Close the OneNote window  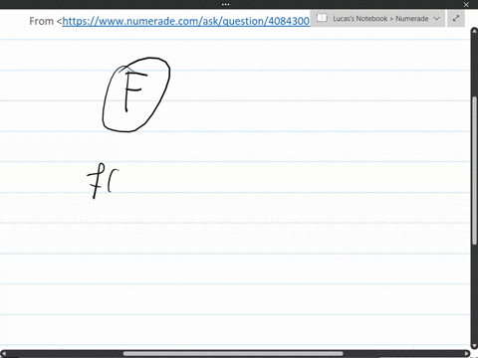pyautogui.click(x=466, y=5)
